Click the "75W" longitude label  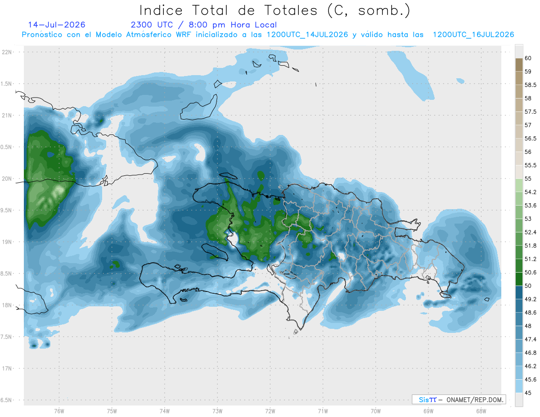pyautogui.click(x=112, y=410)
